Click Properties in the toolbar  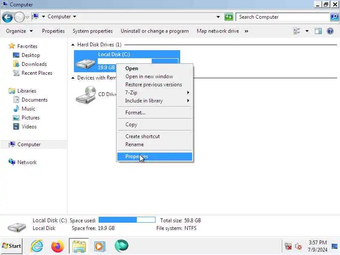[x=53, y=31]
